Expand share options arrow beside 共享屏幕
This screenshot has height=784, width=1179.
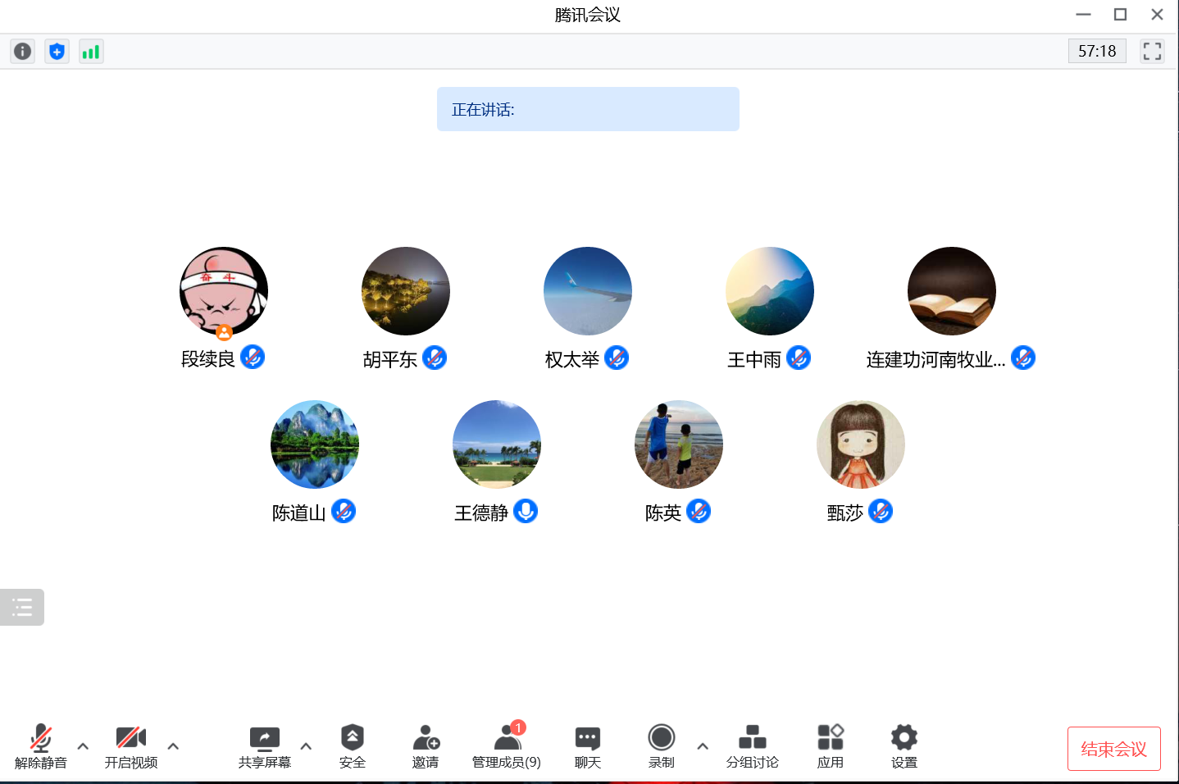pos(306,746)
